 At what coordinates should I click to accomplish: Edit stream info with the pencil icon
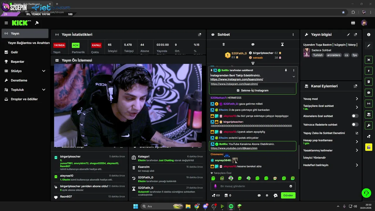348,35
